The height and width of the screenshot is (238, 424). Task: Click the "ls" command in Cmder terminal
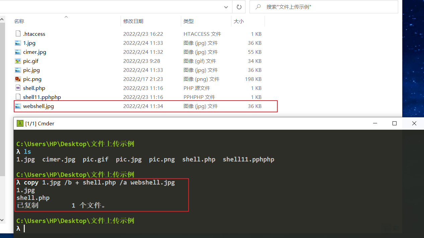tap(27, 152)
